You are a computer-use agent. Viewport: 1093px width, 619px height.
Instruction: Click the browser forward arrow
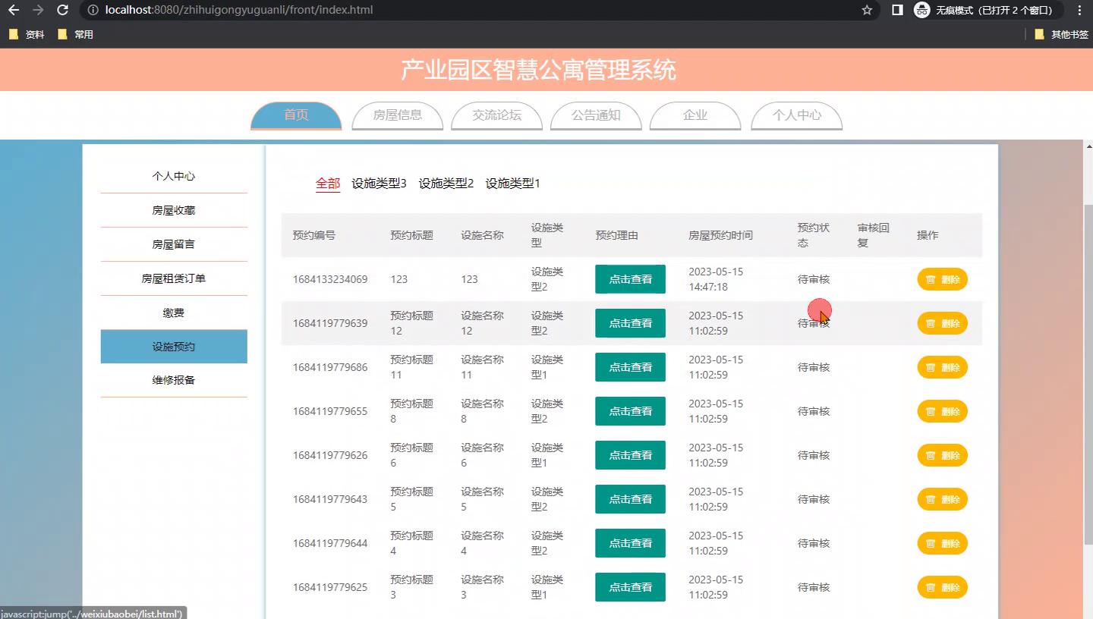pos(38,11)
